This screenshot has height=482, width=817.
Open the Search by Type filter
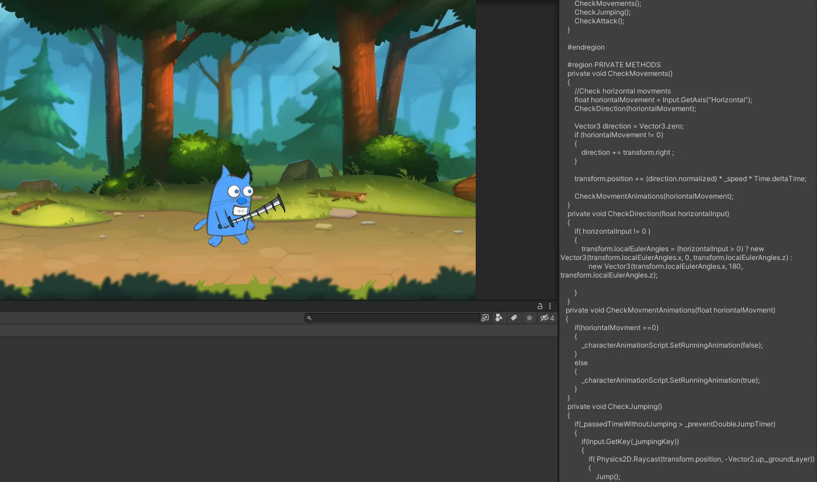(499, 318)
